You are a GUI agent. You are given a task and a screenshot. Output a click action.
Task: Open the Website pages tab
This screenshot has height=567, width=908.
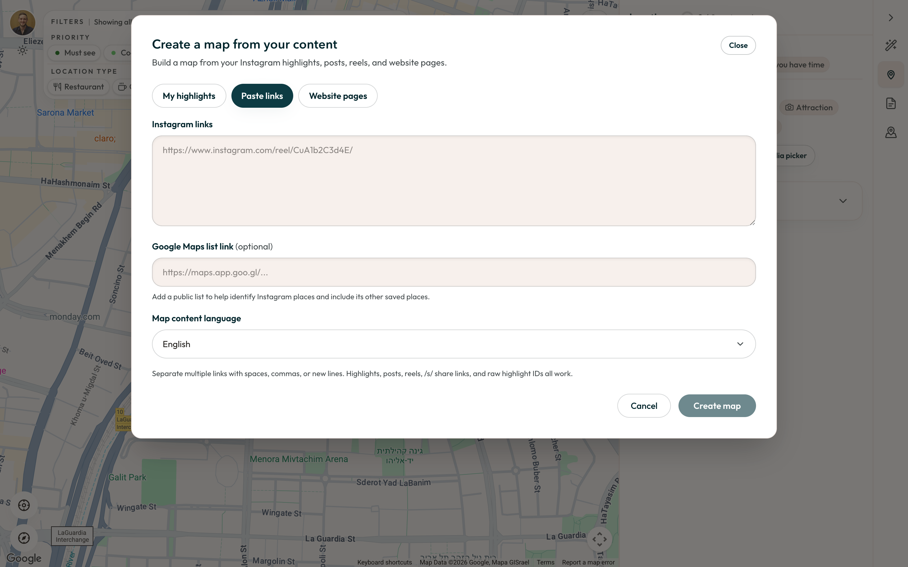[x=338, y=96]
